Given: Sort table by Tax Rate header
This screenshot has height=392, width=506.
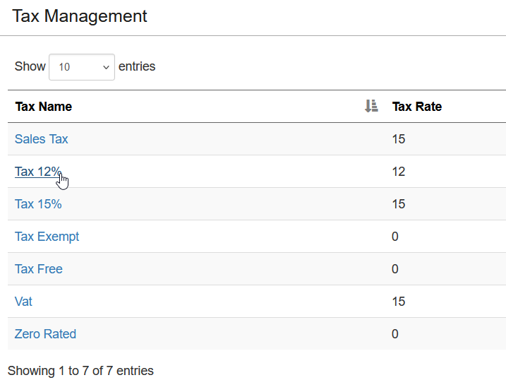Looking at the screenshot, I should [416, 107].
